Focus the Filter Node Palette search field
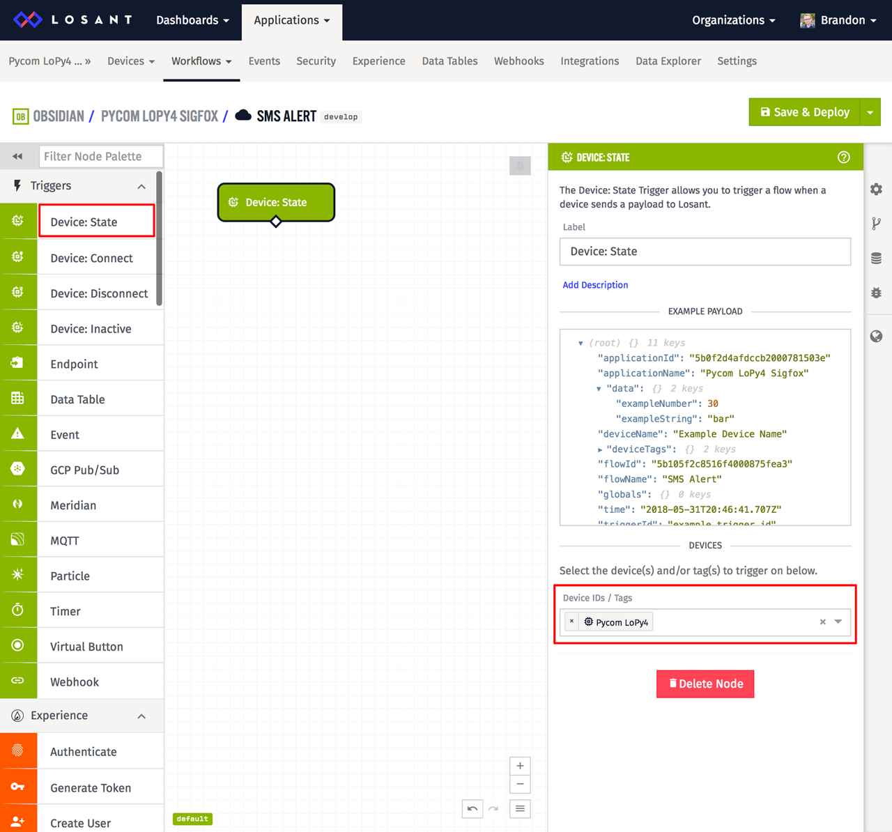The height and width of the screenshot is (832, 892). tap(101, 156)
